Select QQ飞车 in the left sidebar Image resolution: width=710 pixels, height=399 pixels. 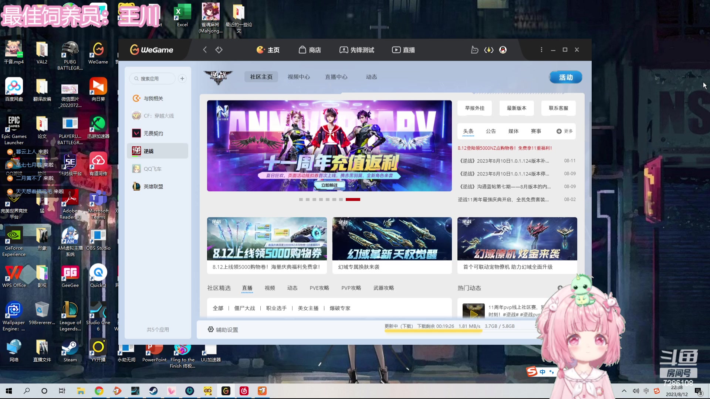(152, 168)
